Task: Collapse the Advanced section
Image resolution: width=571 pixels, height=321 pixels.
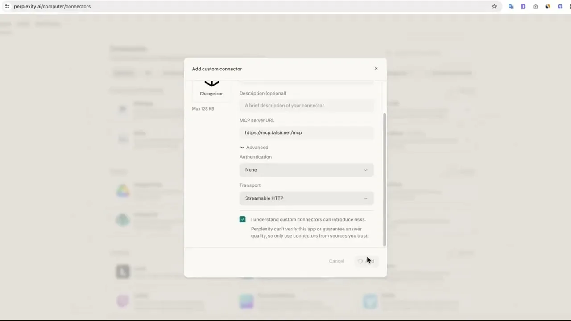Action: pyautogui.click(x=254, y=148)
